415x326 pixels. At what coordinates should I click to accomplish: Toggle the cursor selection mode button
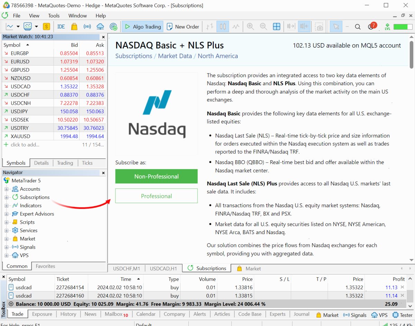(336, 27)
